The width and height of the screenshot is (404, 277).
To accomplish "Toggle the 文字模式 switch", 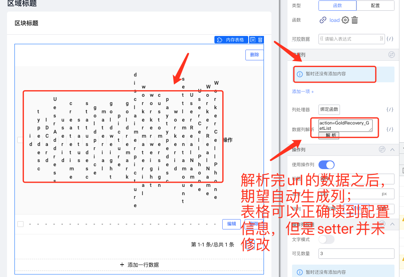I will coord(326,239).
